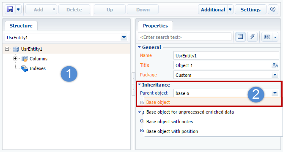Click the Additional button
This screenshot has height=152, width=283.
(x=213, y=10)
